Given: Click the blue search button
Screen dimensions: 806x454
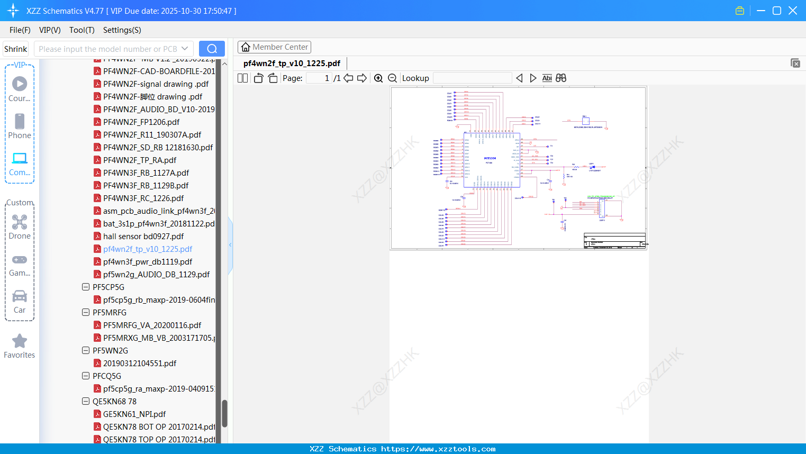Looking at the screenshot, I should [x=212, y=49].
